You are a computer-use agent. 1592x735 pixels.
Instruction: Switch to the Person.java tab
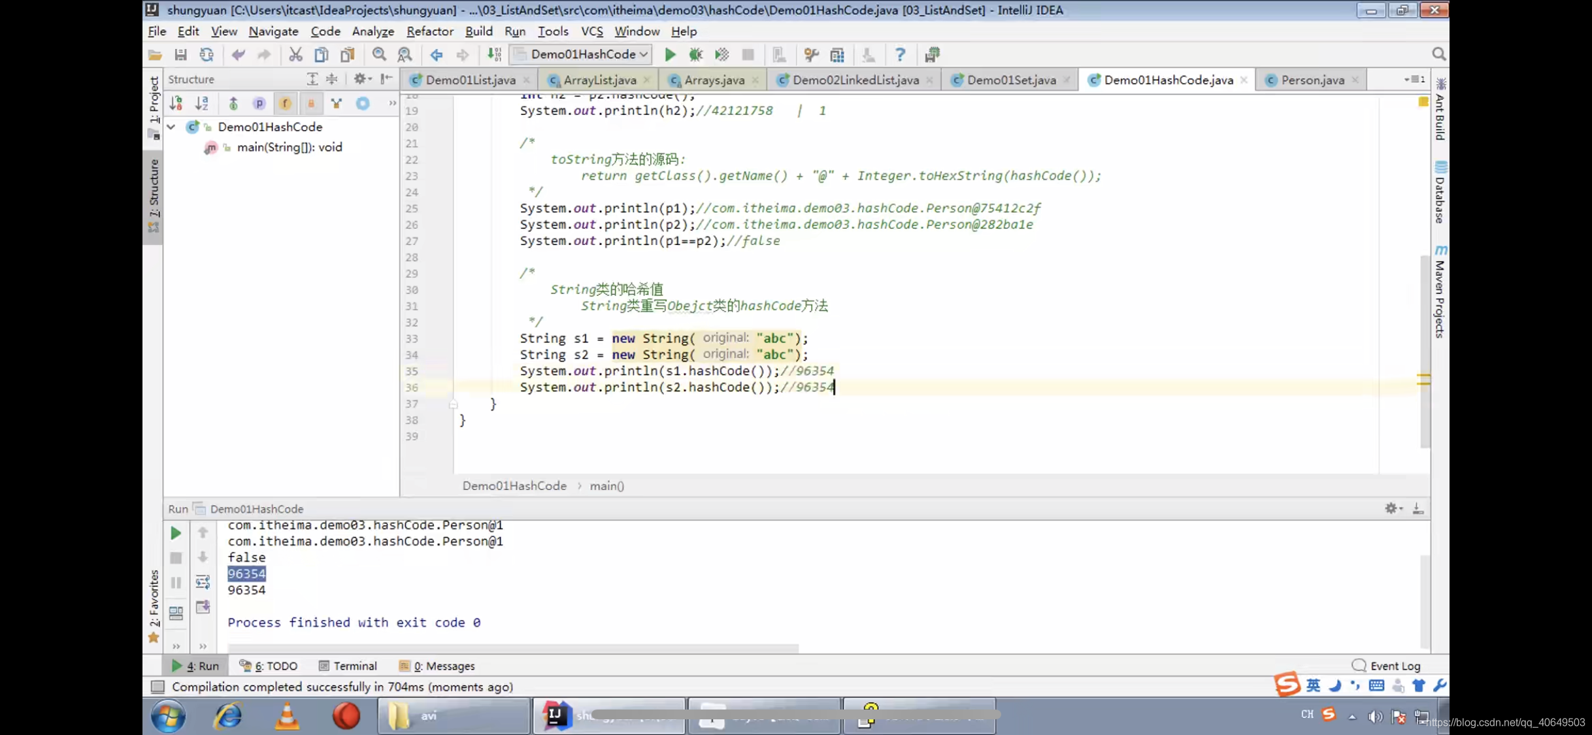[x=1312, y=80]
